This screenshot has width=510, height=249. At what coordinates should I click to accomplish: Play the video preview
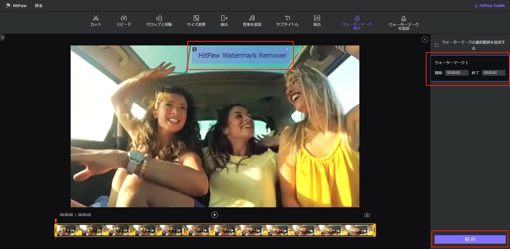[215, 215]
